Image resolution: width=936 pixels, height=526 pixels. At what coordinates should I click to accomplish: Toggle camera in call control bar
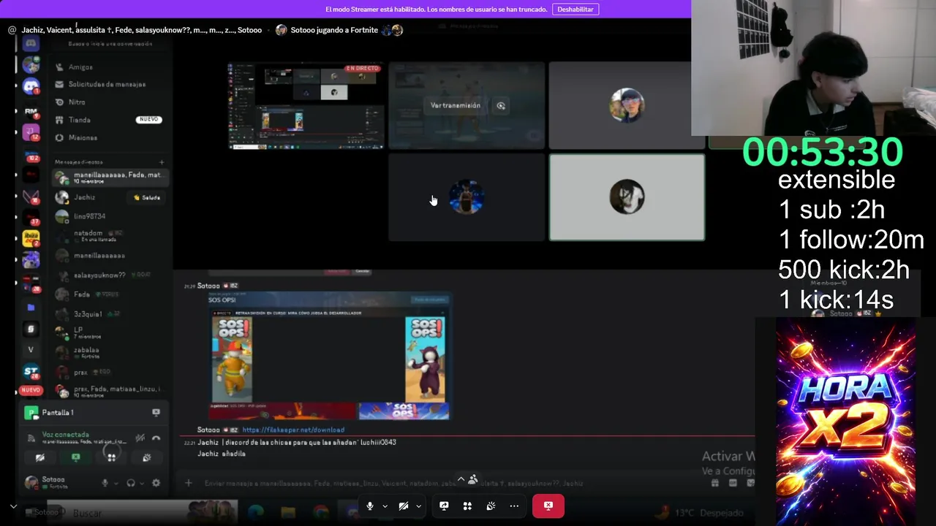[x=404, y=506]
